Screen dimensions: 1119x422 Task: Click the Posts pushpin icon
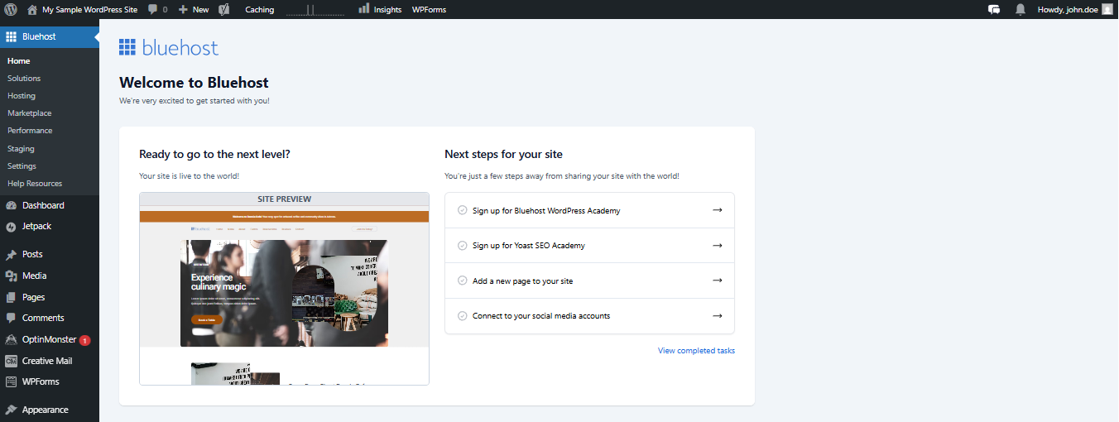coord(11,254)
